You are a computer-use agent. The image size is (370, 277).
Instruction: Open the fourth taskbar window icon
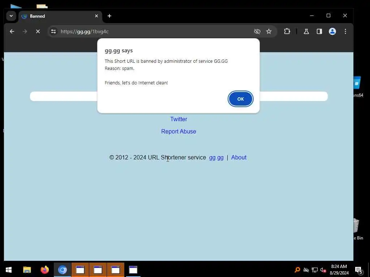tap(133, 270)
